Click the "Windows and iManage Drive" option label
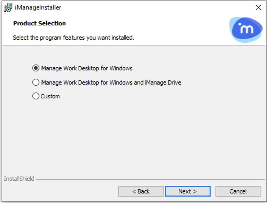The height and width of the screenshot is (203, 267). (x=111, y=82)
